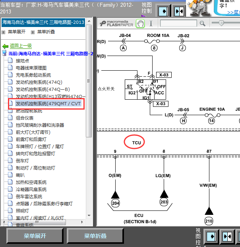
Task: Click 海南马自达-福美来三代 三厢电路图-2013 title bar
Action: (43, 22)
